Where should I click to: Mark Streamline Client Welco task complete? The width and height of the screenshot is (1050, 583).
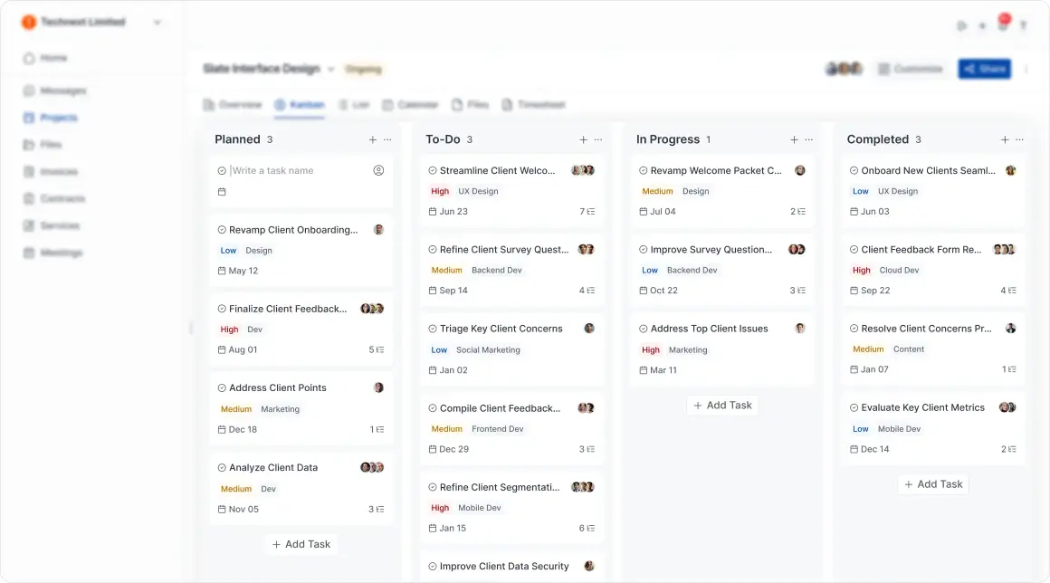433,171
